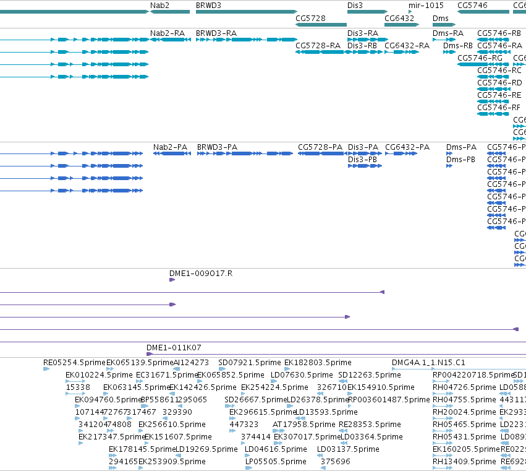This screenshot has height=471, width=526.
Task: Click the CG6432-RA transcript label
Action: (407, 46)
